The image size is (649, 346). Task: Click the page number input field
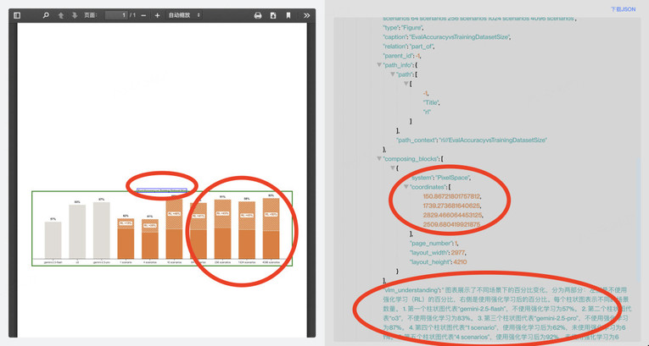click(x=116, y=15)
